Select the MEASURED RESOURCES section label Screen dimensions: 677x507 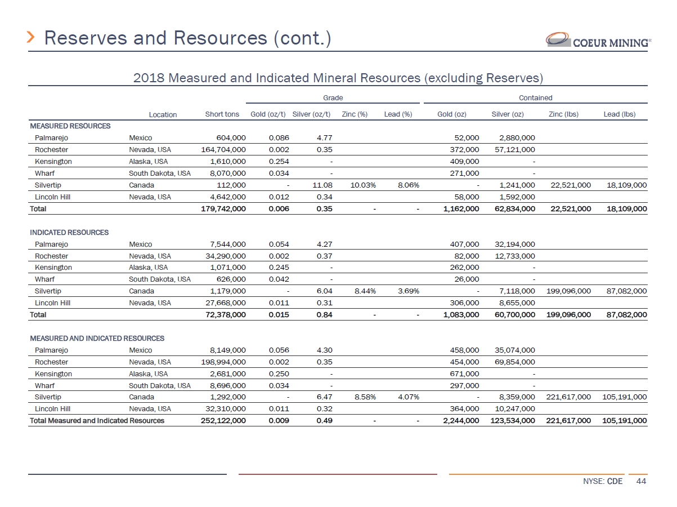pyautogui.click(x=70, y=126)
